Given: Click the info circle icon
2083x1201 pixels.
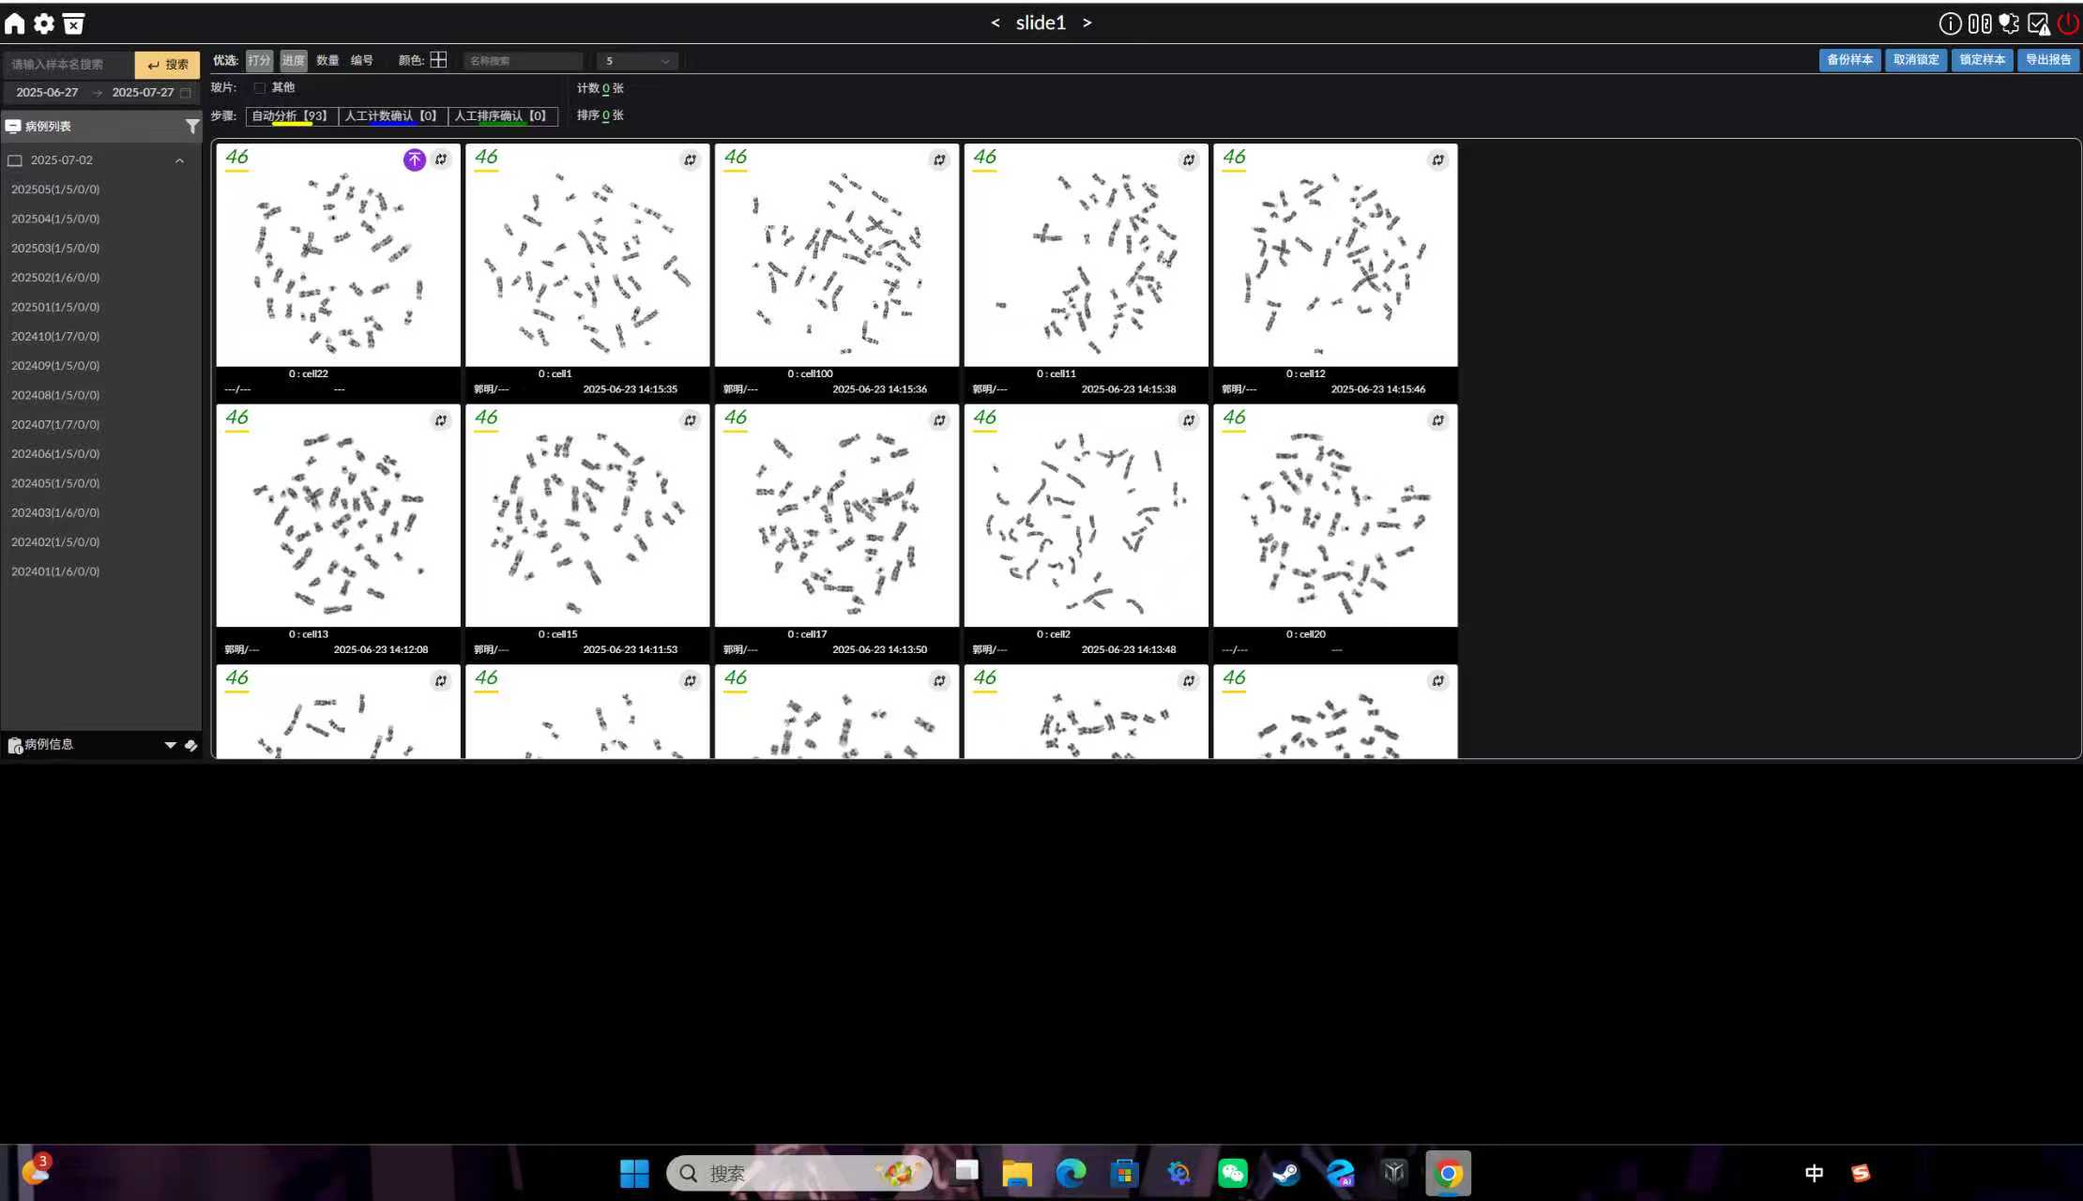Looking at the screenshot, I should pyautogui.click(x=1950, y=23).
